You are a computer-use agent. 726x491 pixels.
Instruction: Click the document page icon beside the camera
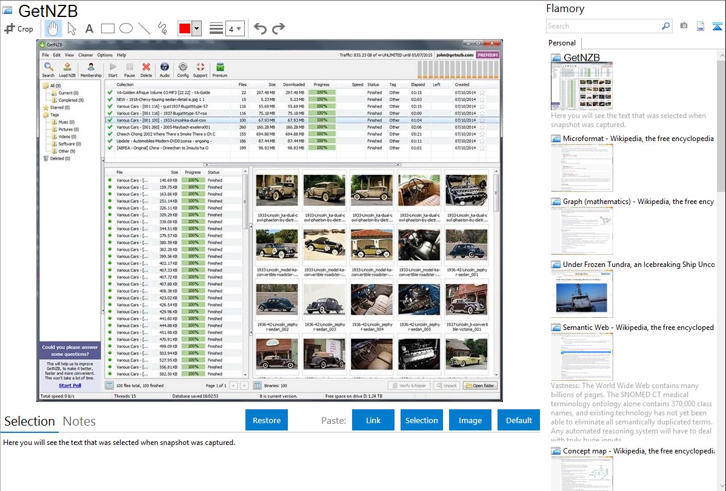[x=701, y=26]
